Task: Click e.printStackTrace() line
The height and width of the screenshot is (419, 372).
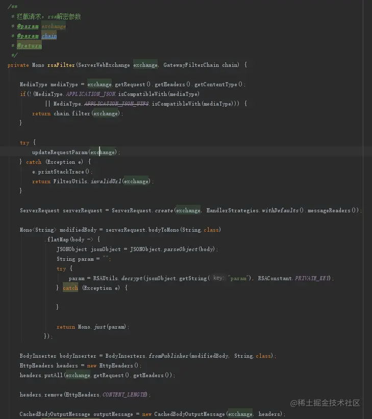Action: pos(62,172)
